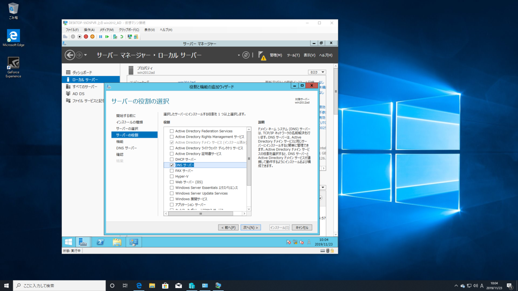Open メディア(M) menu
The height and width of the screenshot is (291, 518).
(107, 30)
